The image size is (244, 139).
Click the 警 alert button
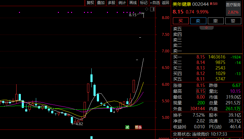233,21
